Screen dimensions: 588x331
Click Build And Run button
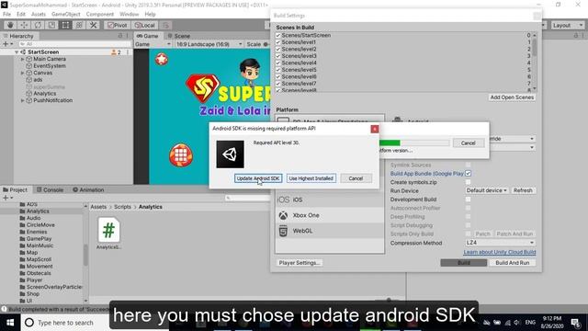click(513, 263)
